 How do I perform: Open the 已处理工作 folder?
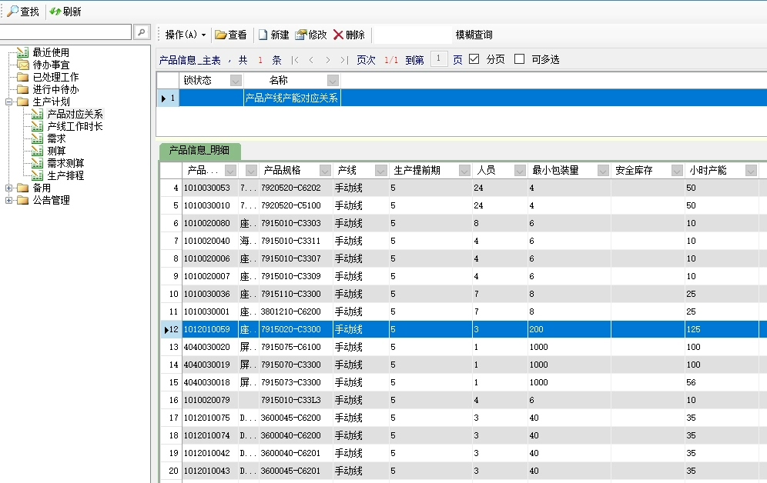(x=55, y=77)
